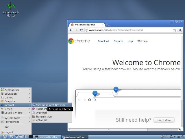The image size is (185, 139).
Task: Click the address bar URL field
Action: 130,30
